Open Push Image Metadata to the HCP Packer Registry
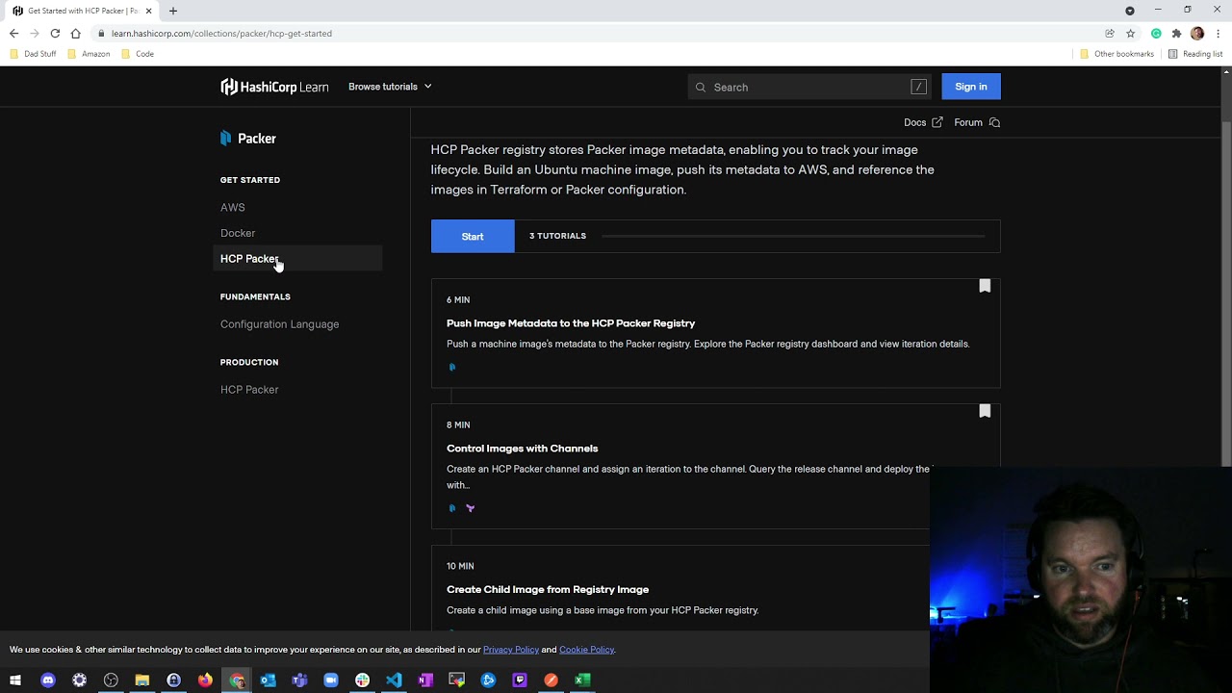Screen dimensions: 1232x693 tap(571, 323)
